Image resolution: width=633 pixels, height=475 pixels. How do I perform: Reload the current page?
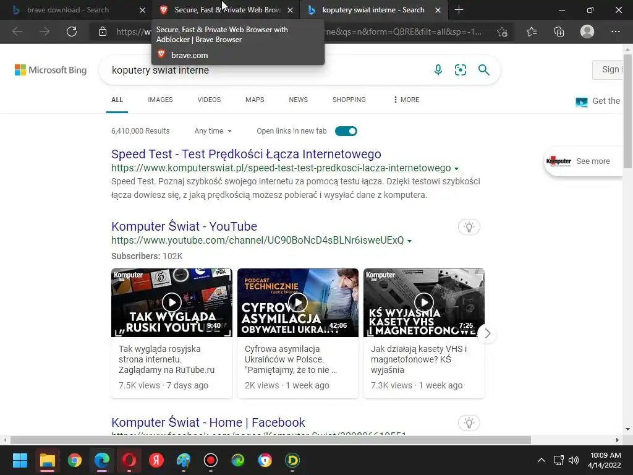click(72, 32)
